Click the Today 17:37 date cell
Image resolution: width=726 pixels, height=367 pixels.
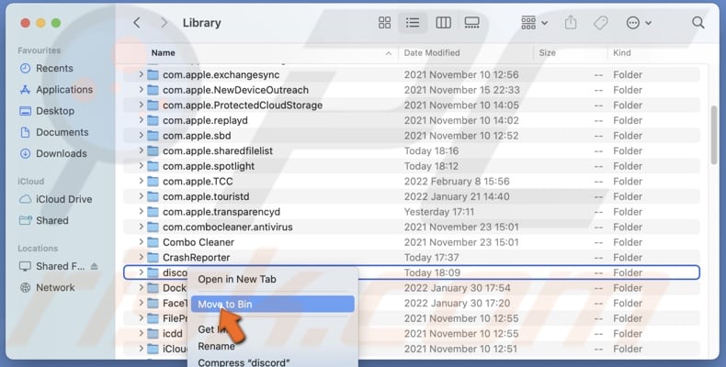[432, 258]
